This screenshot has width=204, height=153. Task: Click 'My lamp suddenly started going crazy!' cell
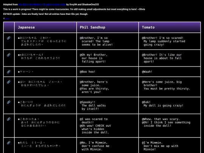[x=170, y=41]
